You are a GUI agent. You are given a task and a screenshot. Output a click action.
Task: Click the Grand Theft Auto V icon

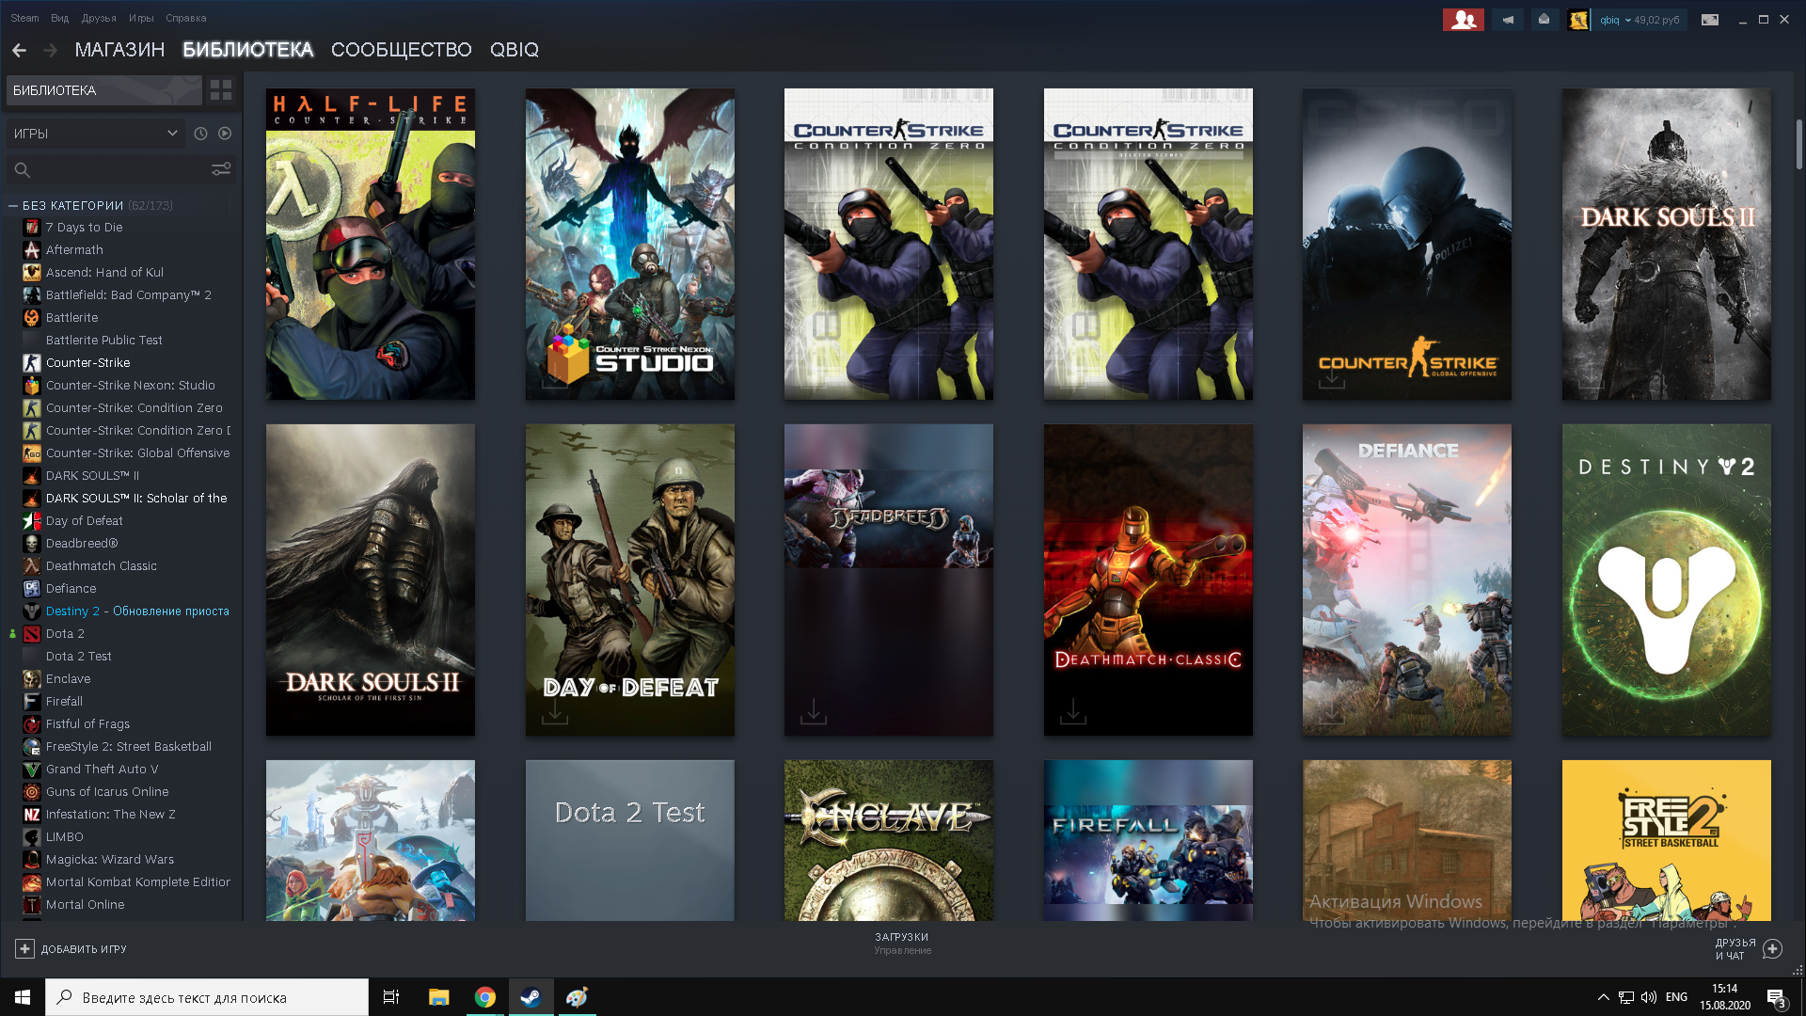point(32,770)
